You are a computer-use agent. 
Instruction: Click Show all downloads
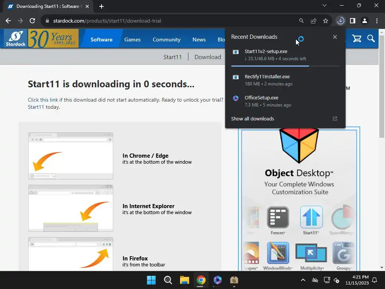(252, 119)
